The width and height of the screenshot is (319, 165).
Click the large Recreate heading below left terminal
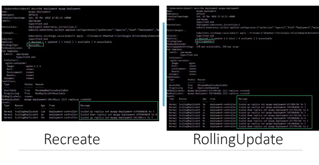click(70, 139)
